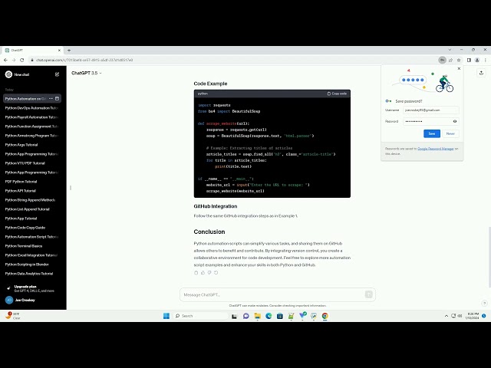
Task: Open Python Armstrong Program Tutorial chat
Action: click(x=32, y=136)
